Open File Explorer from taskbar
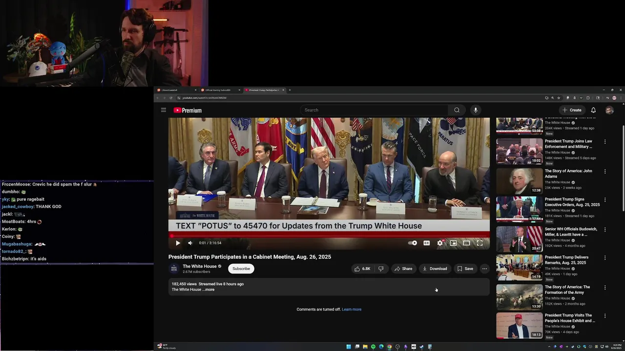The width and height of the screenshot is (625, 351). (365, 347)
